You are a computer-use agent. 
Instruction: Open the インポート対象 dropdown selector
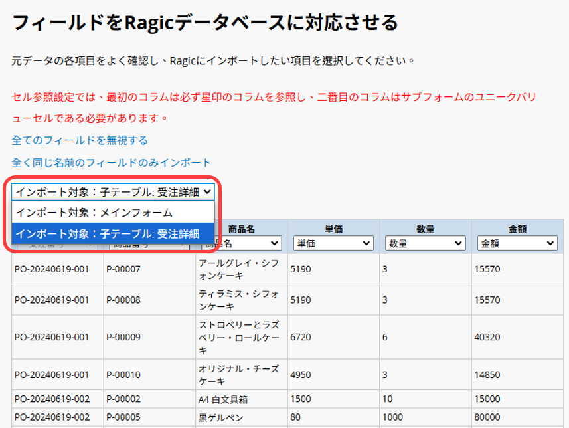[113, 192]
